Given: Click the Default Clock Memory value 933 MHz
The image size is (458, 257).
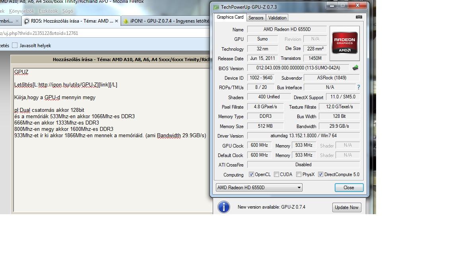Looking at the screenshot, I should pyautogui.click(x=303, y=155).
